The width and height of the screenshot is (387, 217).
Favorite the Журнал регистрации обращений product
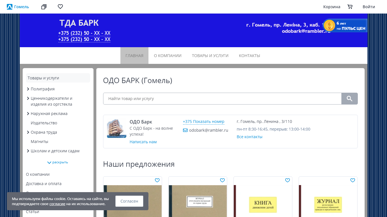tap(353, 180)
